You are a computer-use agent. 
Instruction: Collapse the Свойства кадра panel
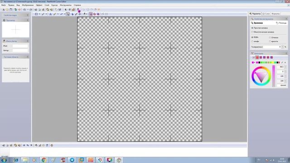coord(28,15)
